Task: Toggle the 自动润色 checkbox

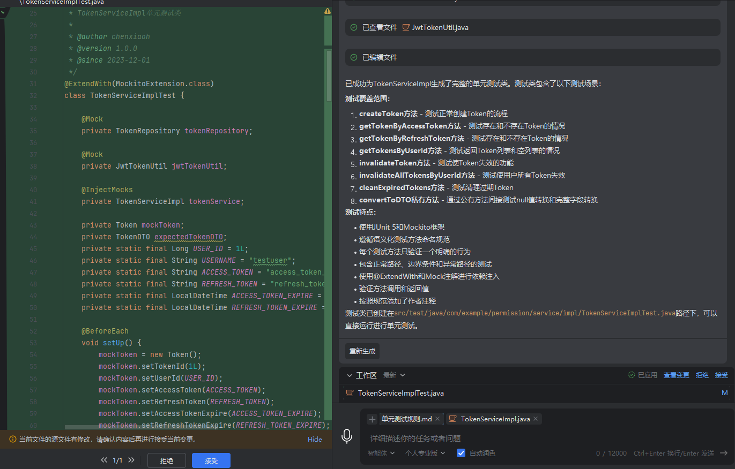Action: [461, 453]
